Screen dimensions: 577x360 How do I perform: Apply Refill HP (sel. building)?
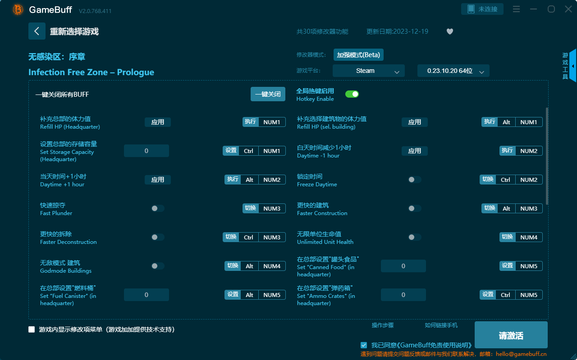click(x=415, y=122)
